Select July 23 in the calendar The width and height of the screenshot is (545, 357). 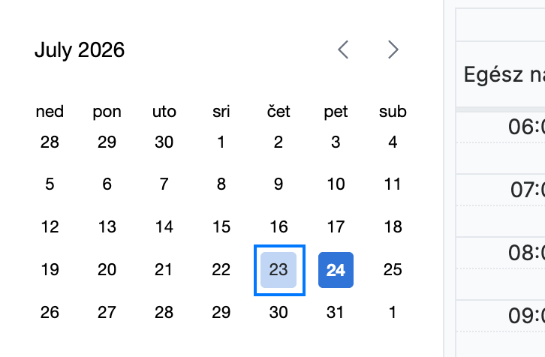pyautogui.click(x=279, y=270)
